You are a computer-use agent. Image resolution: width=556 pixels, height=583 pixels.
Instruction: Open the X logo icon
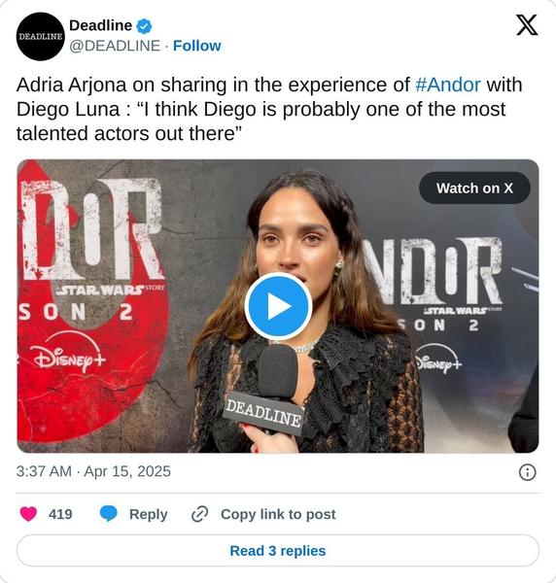coord(527,25)
